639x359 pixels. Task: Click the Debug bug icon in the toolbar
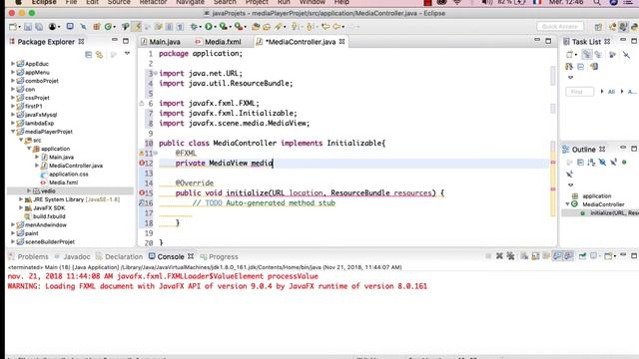pos(194,27)
